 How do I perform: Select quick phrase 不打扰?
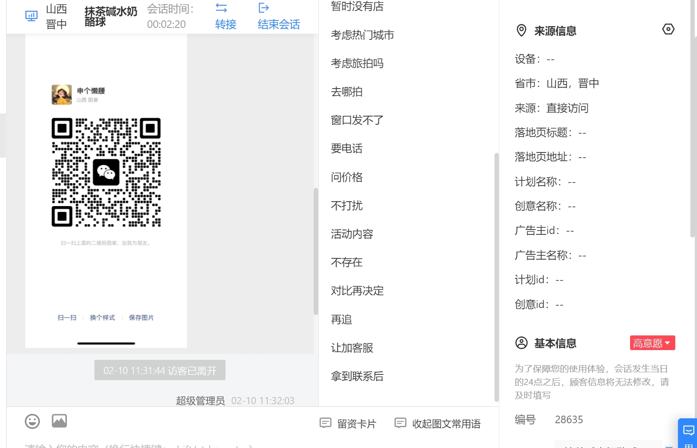click(x=347, y=206)
